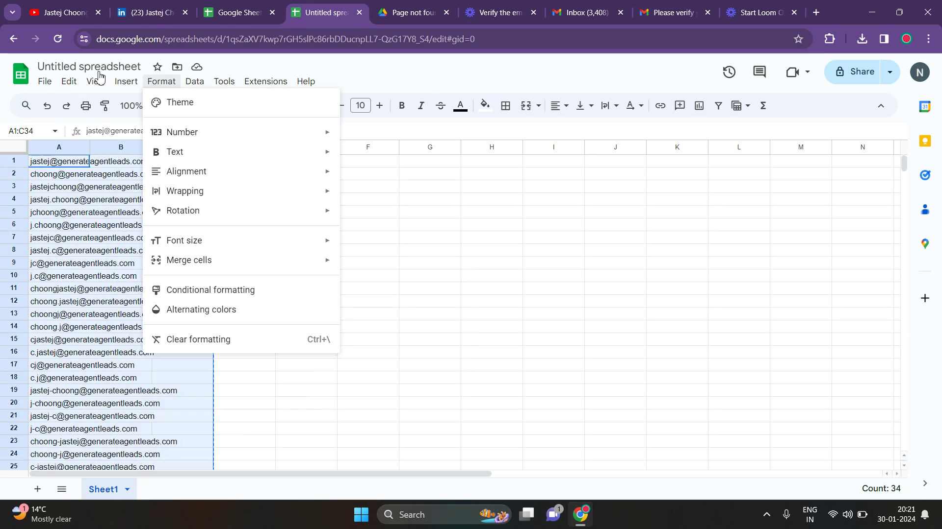Click the Insert comment toolbar icon
Image resolution: width=942 pixels, height=529 pixels.
point(680,105)
